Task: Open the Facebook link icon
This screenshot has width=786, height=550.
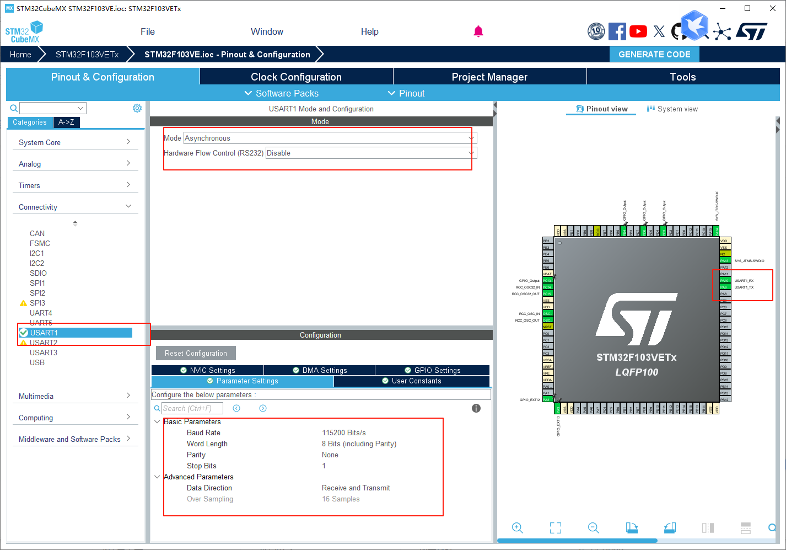Action: coord(617,31)
